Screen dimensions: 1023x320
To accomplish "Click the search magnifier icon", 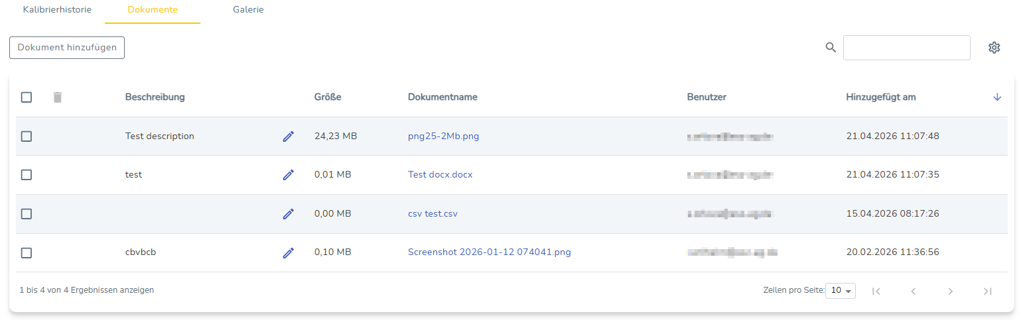I will 831,48.
